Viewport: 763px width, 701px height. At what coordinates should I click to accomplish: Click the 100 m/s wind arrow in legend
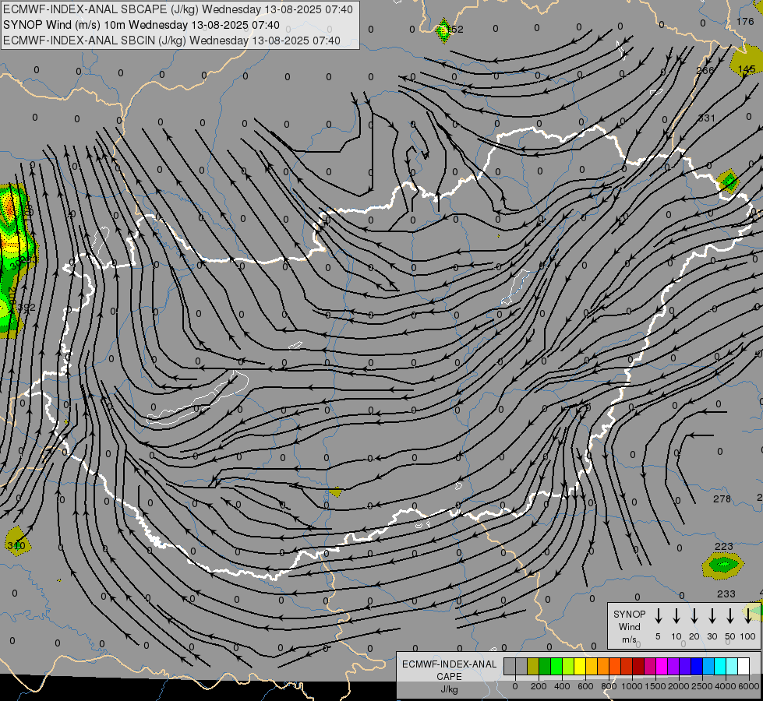[748, 615]
